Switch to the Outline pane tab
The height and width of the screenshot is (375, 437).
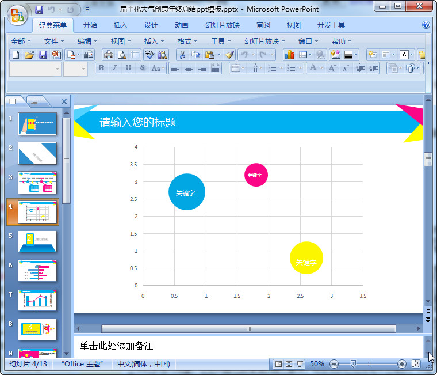(x=34, y=101)
